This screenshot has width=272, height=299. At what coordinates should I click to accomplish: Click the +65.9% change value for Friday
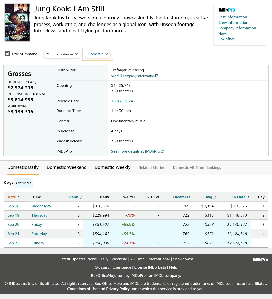point(128,225)
